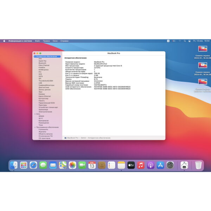
Task: Open Control Center in menu bar
Action: pos(190,41)
